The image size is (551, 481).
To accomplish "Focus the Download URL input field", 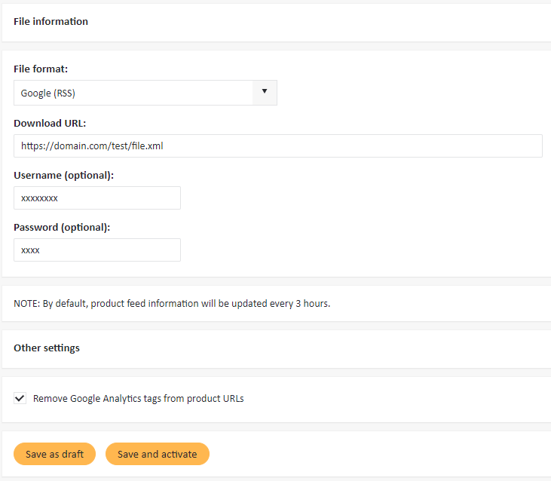I will pyautogui.click(x=278, y=146).
